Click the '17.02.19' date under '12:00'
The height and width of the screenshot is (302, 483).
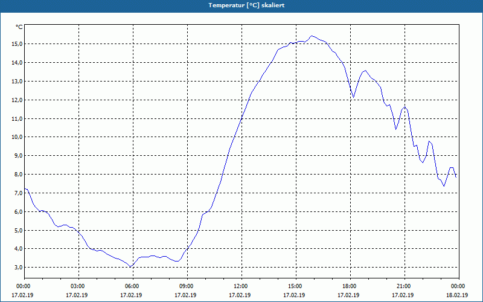tap(240, 295)
